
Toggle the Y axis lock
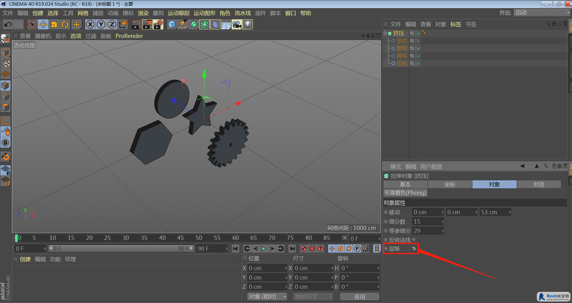coord(101,24)
